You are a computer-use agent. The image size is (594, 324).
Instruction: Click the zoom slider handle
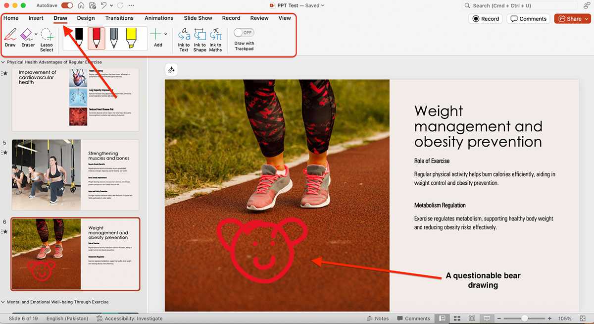point(524,318)
